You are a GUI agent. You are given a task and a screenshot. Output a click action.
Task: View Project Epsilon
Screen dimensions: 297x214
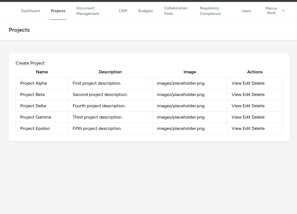click(x=236, y=129)
